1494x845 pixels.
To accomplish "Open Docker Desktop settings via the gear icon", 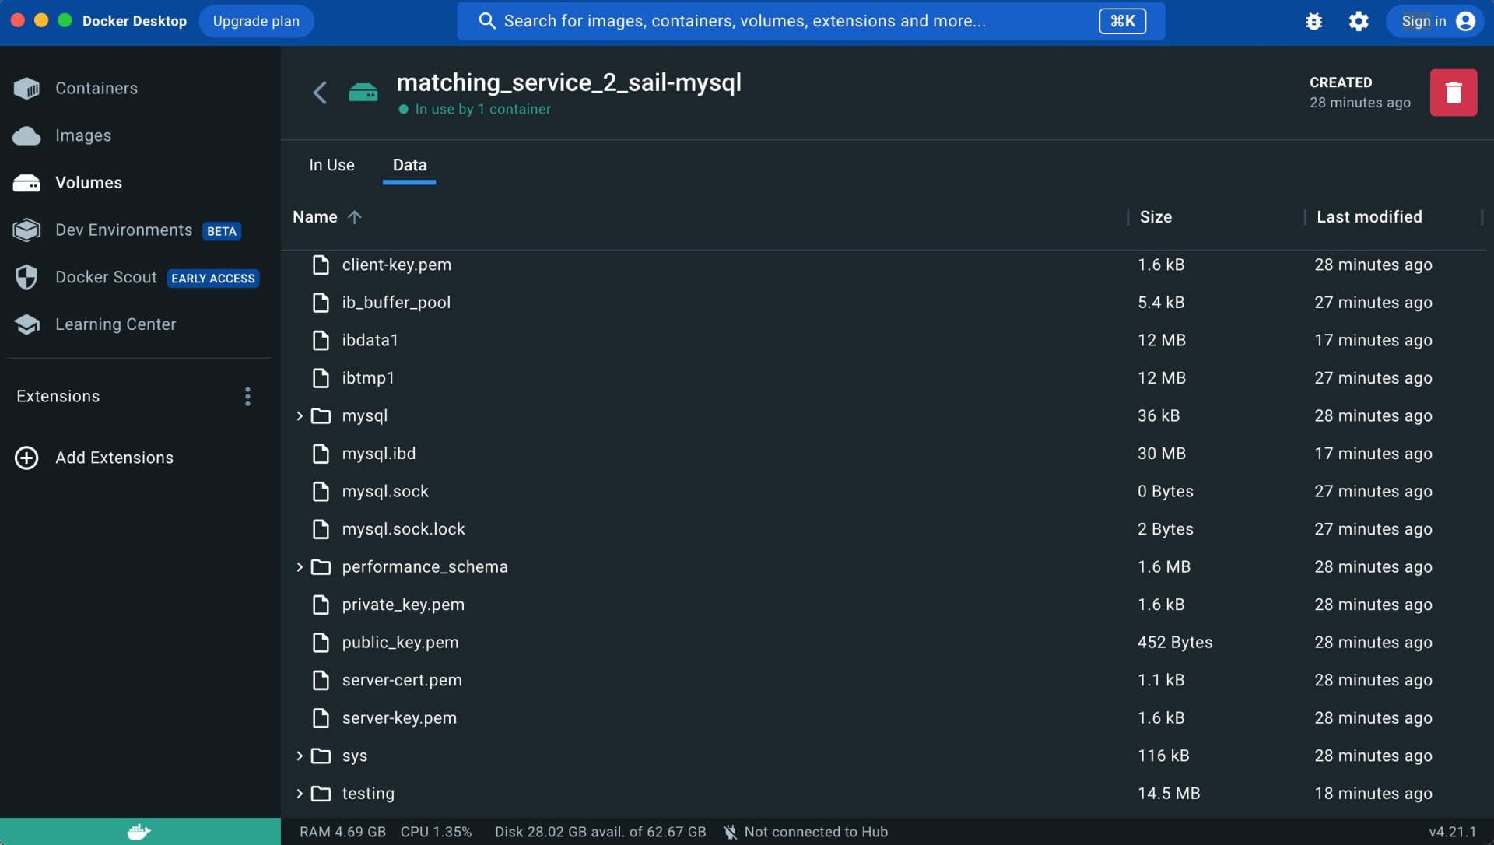I will click(1358, 21).
